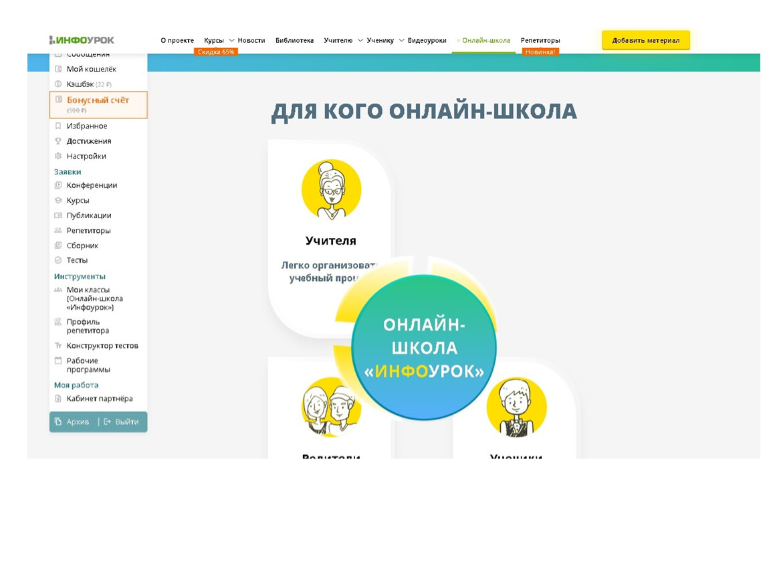Click the people icon beside sidebar Репетиторы

click(x=58, y=231)
